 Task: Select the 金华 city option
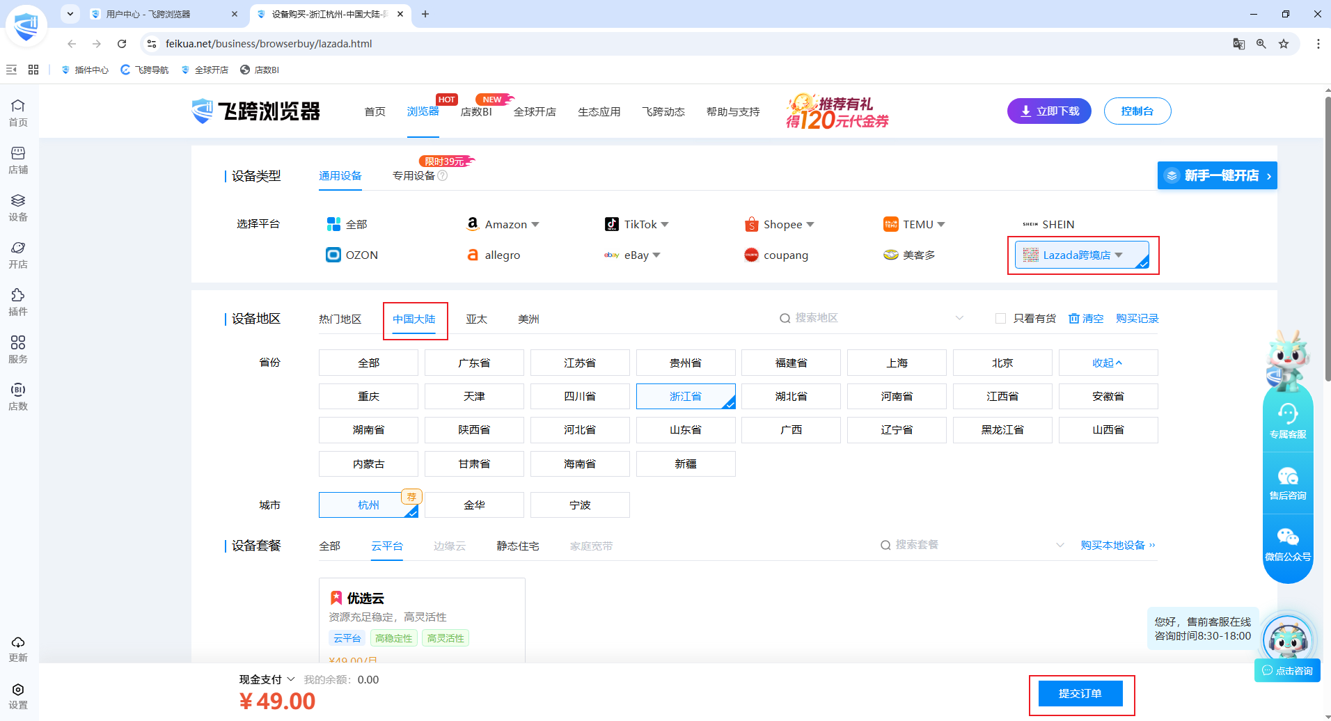pos(474,505)
